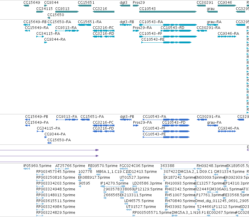Click transcript CG15651-RA label

pos(90,22)
